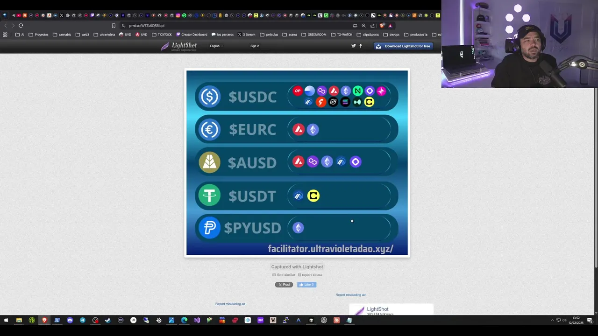Click the find similar link
Screen dimensions: 598x336
(x=284, y=275)
